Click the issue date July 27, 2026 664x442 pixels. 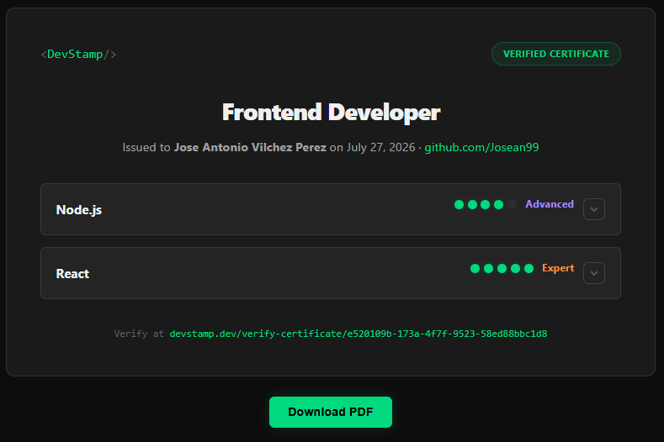pyautogui.click(x=380, y=147)
